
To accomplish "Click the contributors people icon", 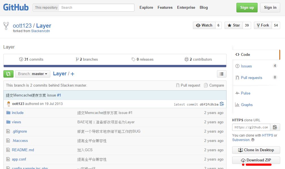I will 186,59.
